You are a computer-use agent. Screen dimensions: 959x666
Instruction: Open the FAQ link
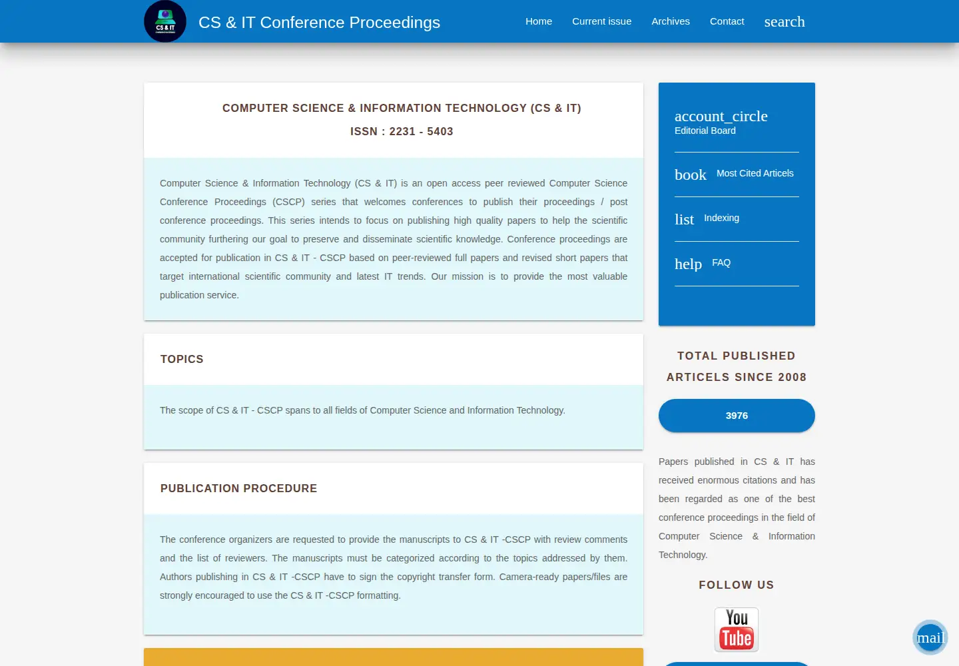pyautogui.click(x=721, y=262)
